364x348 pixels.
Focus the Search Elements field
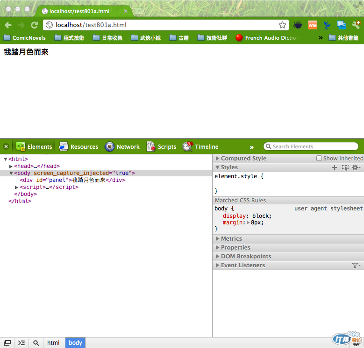311,146
